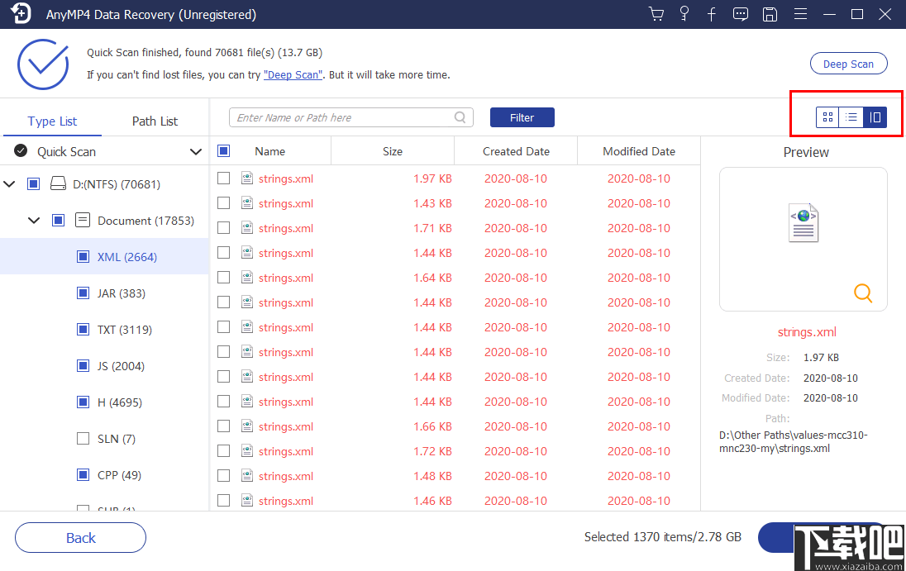Click the D:(NTFS) drive icon
The height and width of the screenshot is (571, 906).
tap(58, 183)
